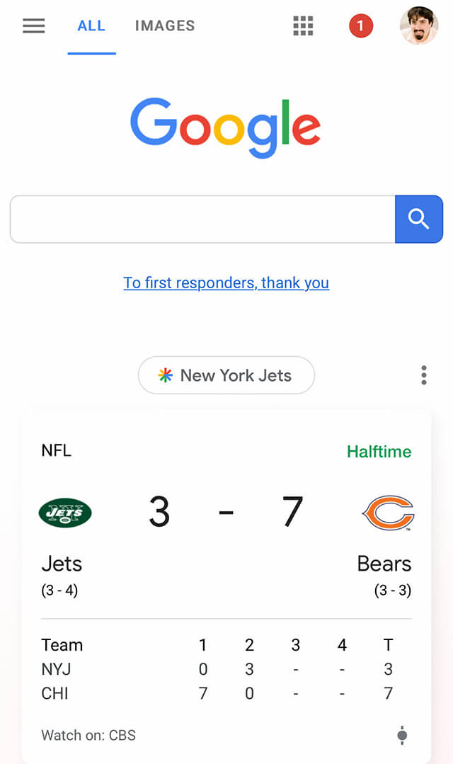Open the hamburger navigation menu
This screenshot has height=764, width=453.
(33, 25)
